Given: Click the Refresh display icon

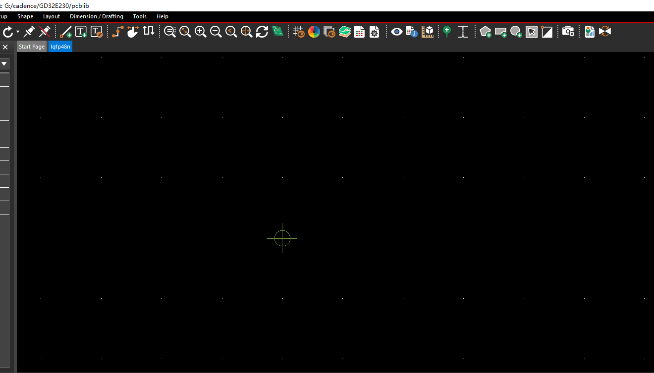Looking at the screenshot, I should pyautogui.click(x=262, y=32).
